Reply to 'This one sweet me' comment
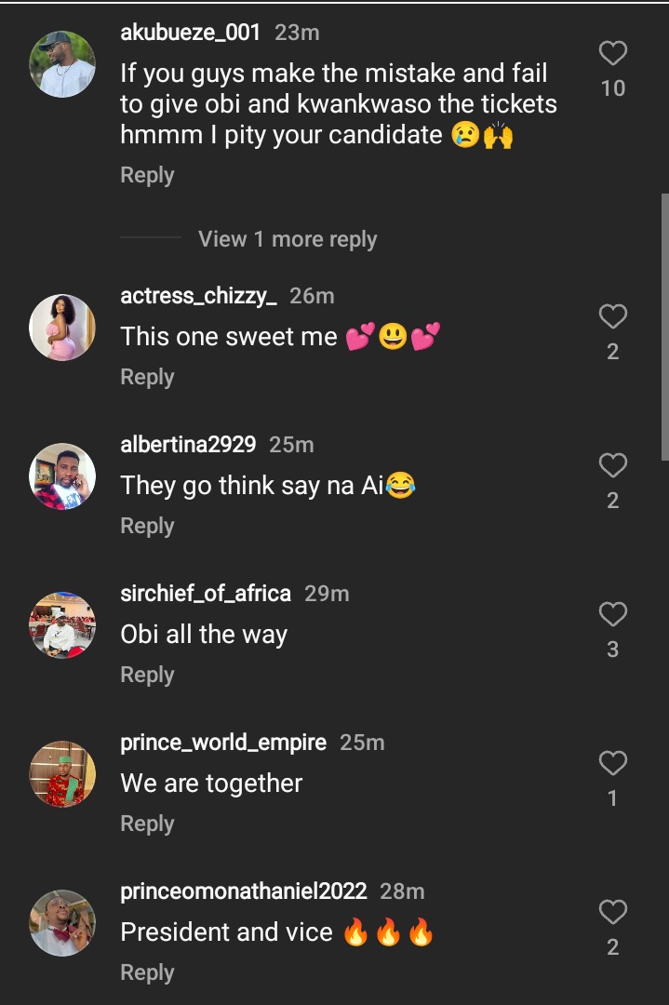The height and width of the screenshot is (1005, 669). (147, 377)
